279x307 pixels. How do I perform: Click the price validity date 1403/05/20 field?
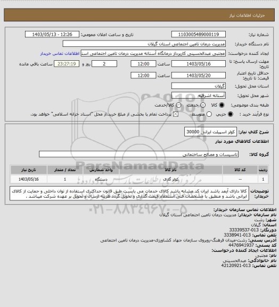[199, 75]
